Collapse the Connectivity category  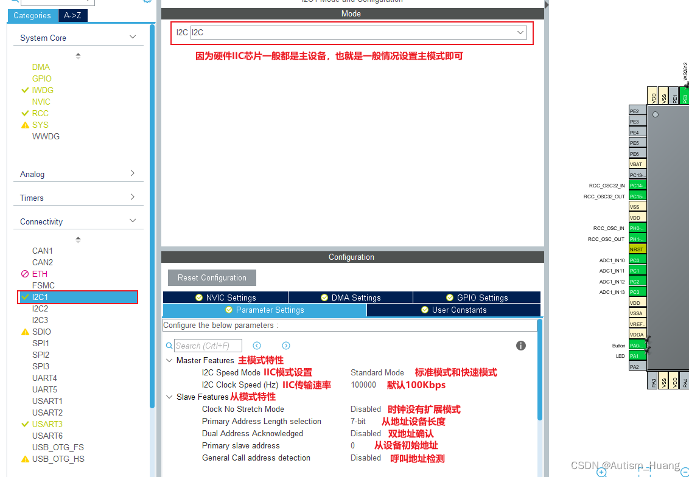coord(133,220)
